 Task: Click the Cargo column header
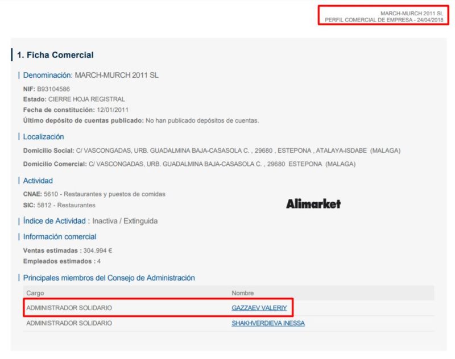pos(35,293)
